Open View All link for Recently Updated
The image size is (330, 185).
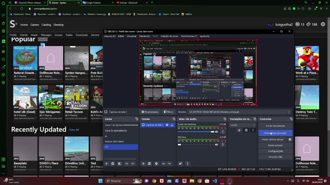pos(74,130)
